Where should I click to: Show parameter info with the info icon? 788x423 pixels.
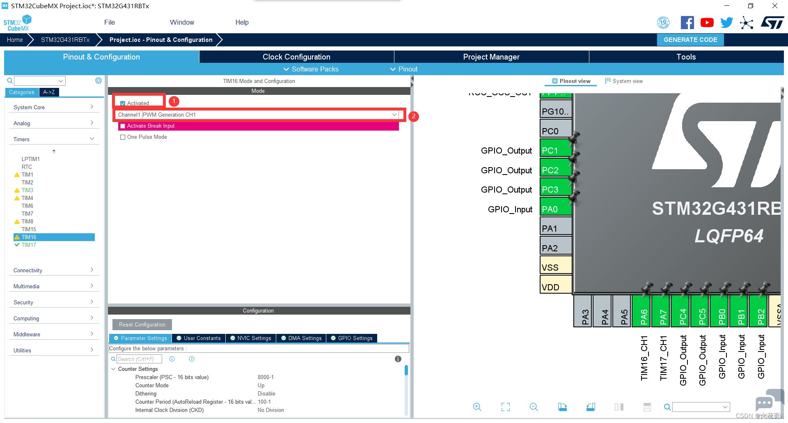tap(398, 359)
